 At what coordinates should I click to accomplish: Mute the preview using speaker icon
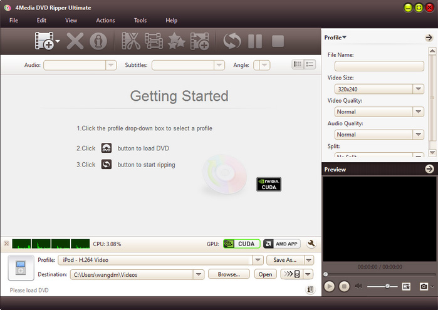click(359, 286)
